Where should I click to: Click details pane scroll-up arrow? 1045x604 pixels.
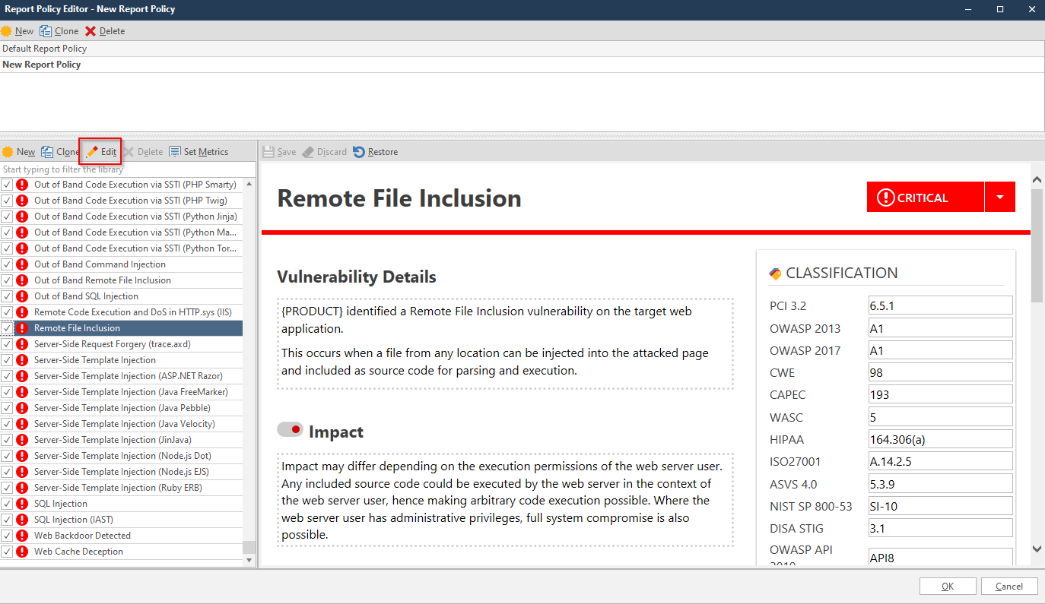click(1037, 180)
